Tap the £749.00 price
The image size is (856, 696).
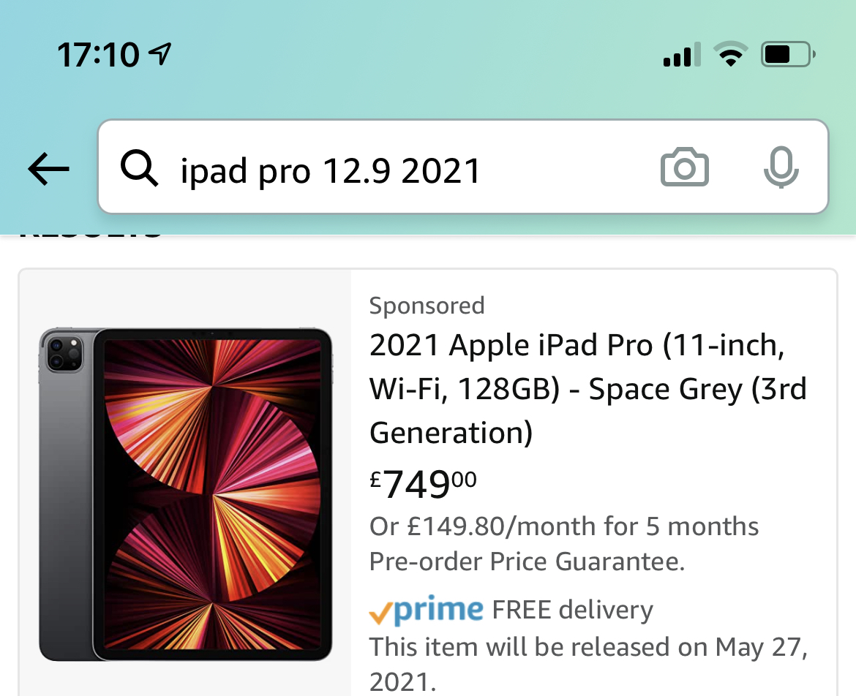click(424, 483)
